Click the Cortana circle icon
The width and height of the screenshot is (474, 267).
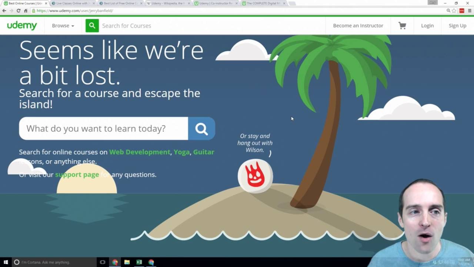pyautogui.click(x=16, y=262)
